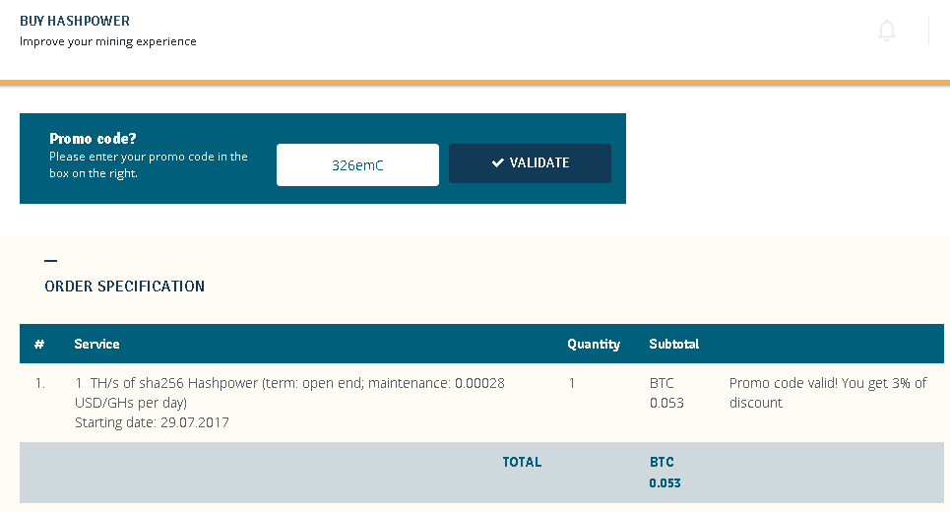Click the '#' column header
Viewport: 950px width, 512px height.
39,344
